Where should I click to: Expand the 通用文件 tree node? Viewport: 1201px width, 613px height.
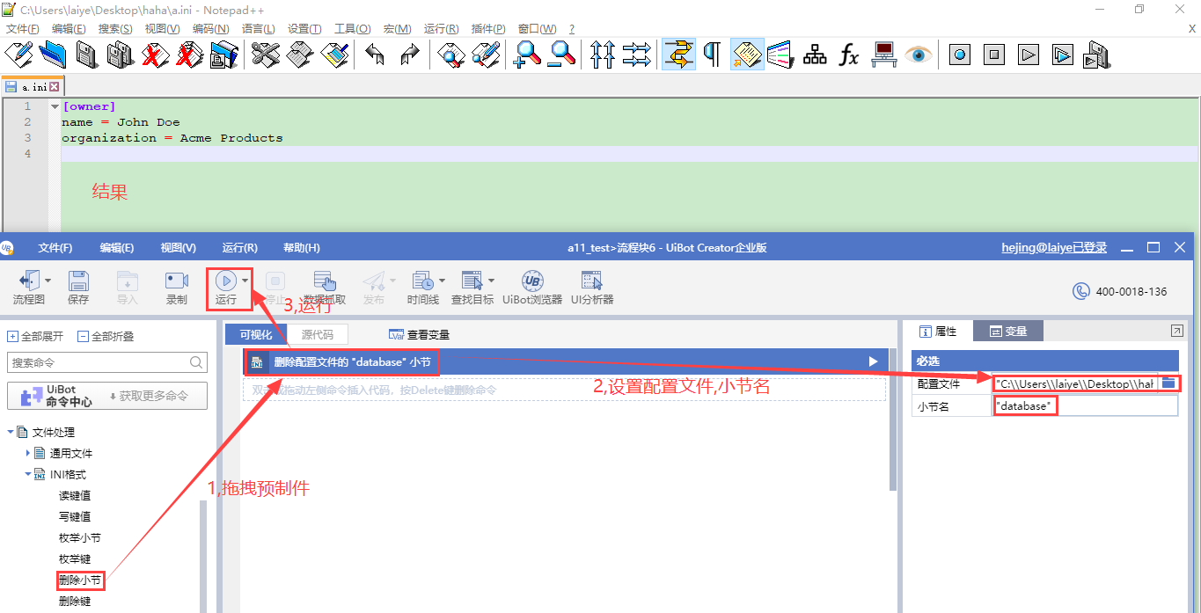point(28,454)
